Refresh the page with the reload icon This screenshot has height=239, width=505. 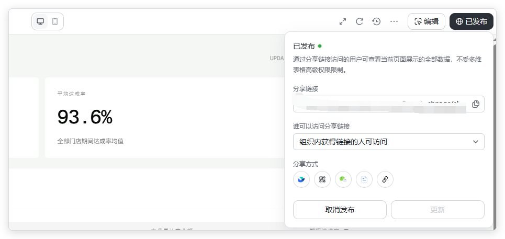(360, 21)
